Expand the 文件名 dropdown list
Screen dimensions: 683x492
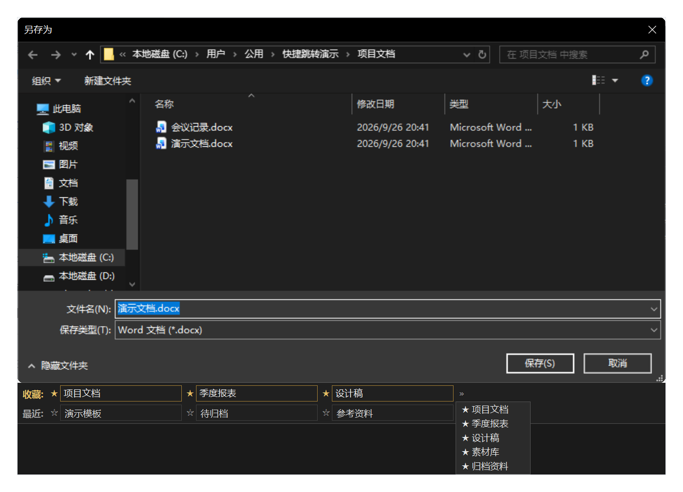654,309
